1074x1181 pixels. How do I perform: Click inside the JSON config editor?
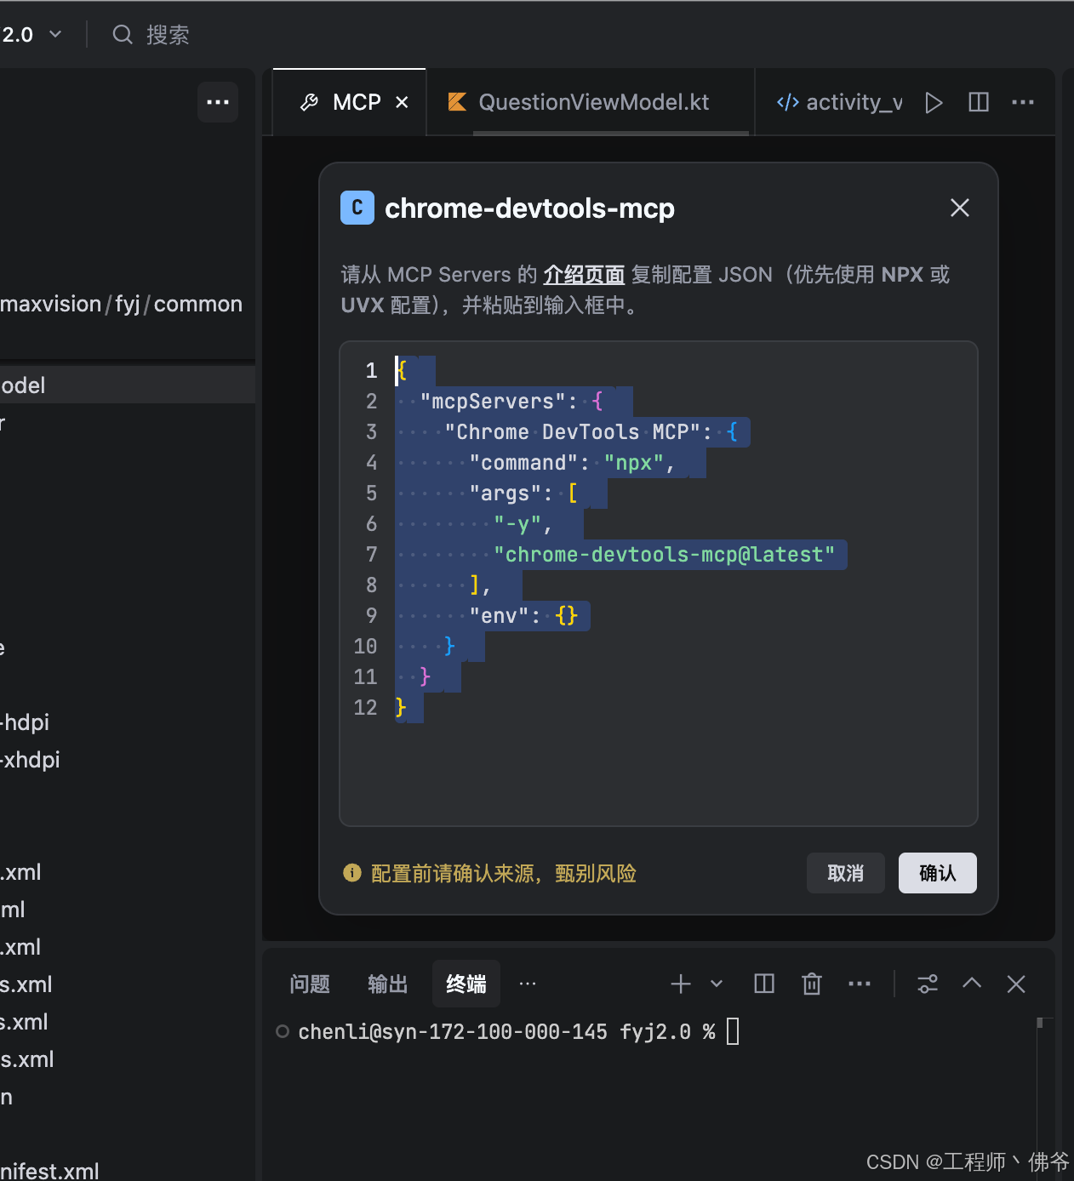pyautogui.click(x=659, y=584)
